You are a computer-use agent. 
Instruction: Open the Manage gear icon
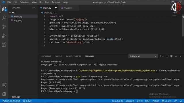[4, 94]
